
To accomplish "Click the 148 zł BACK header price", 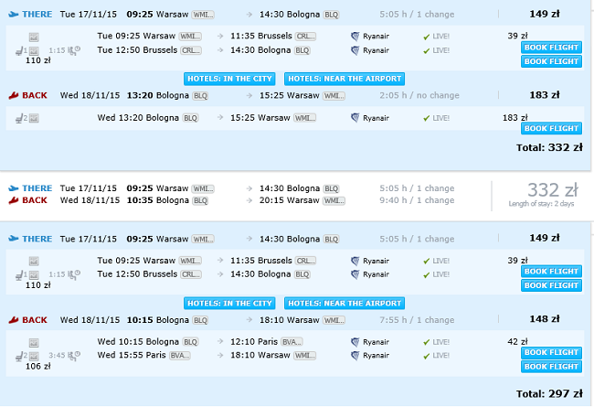I will click(545, 319).
